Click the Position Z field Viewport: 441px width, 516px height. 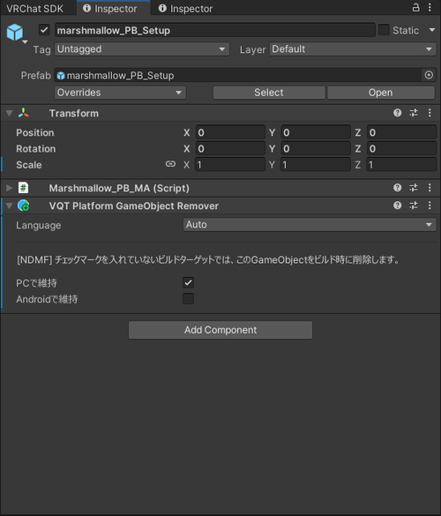(x=401, y=132)
